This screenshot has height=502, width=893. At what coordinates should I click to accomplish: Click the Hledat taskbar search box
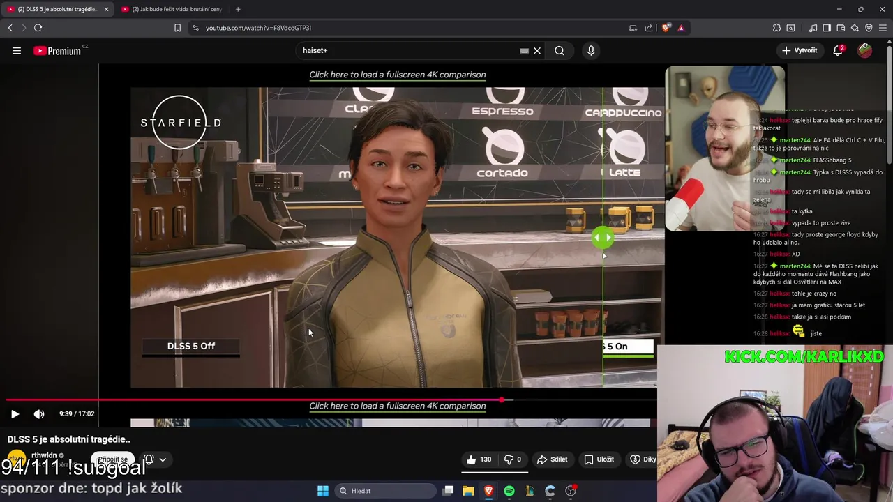click(x=384, y=491)
